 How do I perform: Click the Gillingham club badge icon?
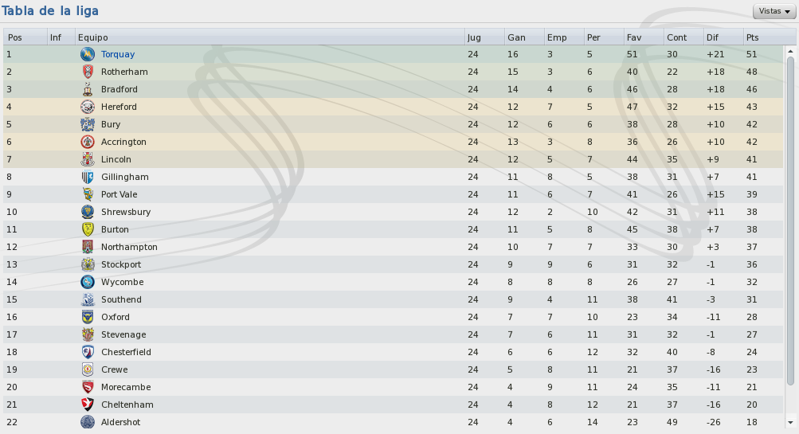tap(88, 178)
